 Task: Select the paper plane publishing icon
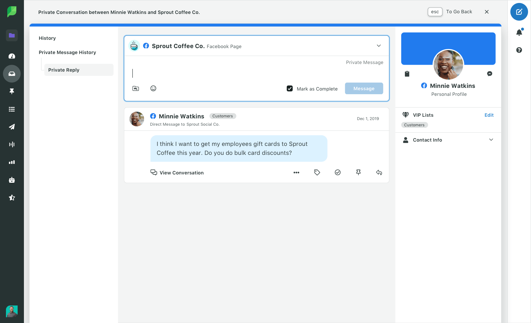coord(12,127)
